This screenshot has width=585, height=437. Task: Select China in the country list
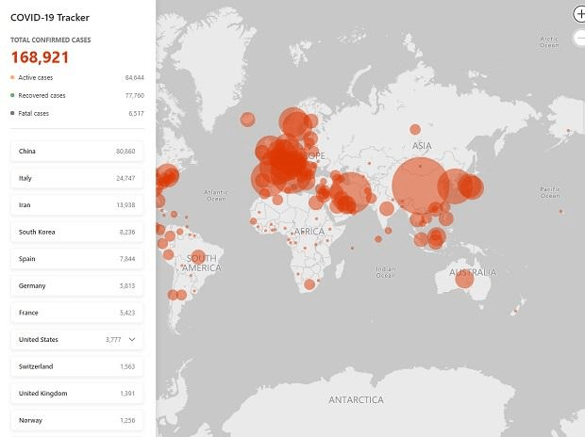tap(77, 151)
